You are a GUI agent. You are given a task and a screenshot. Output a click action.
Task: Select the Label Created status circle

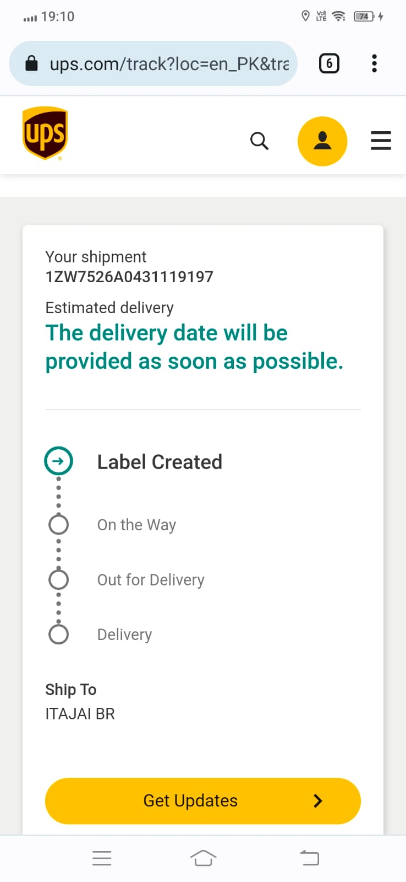pyautogui.click(x=58, y=461)
